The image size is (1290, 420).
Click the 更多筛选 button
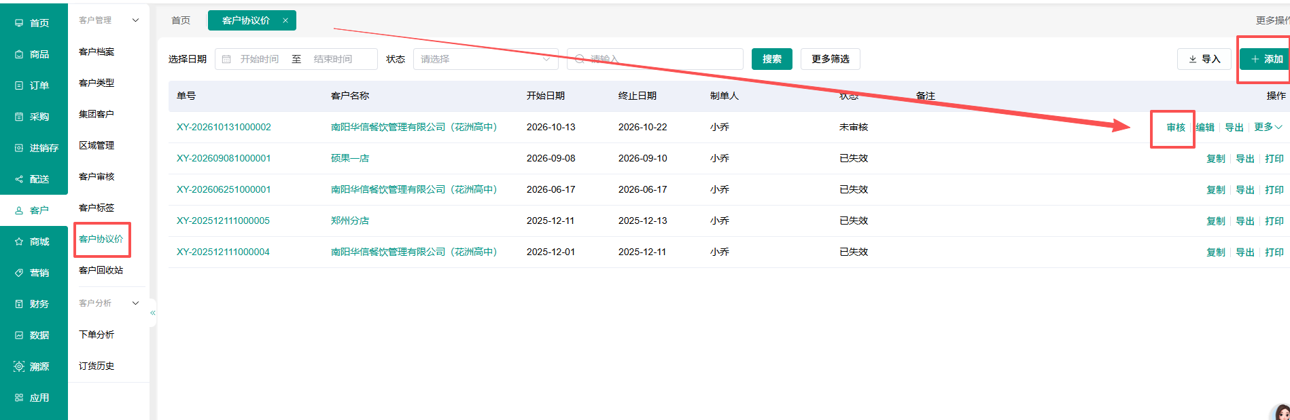coord(831,59)
